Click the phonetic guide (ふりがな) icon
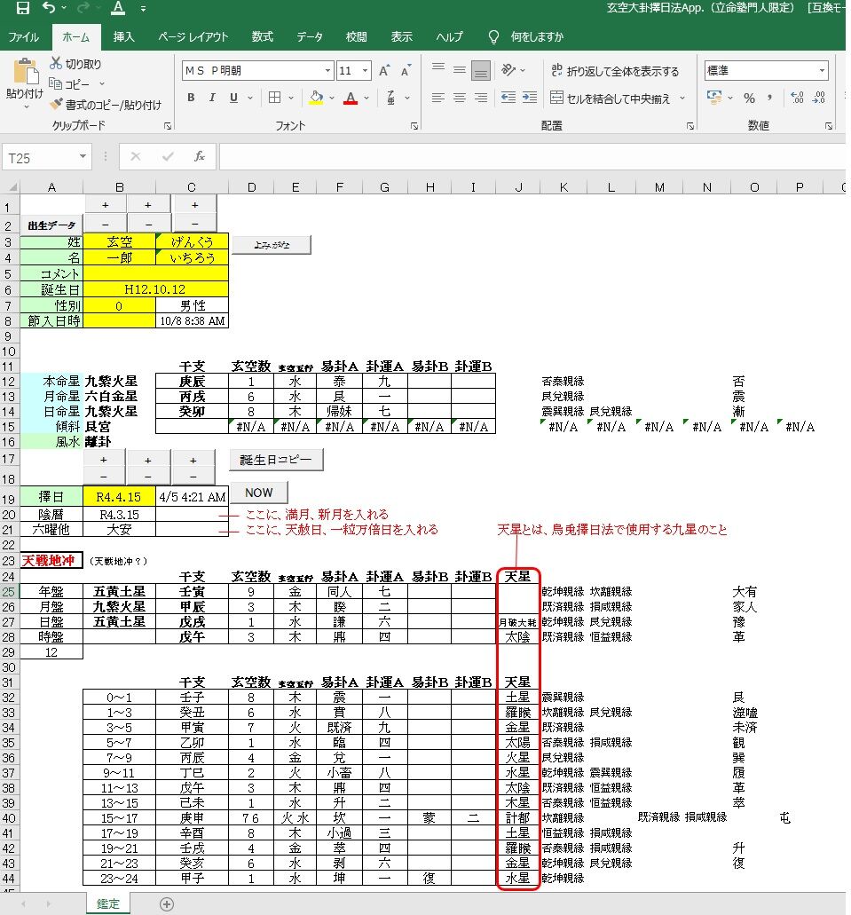 390,98
